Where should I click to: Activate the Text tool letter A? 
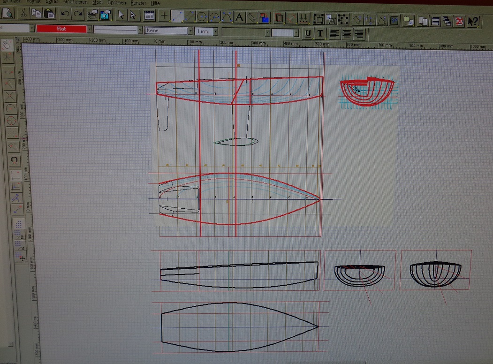tap(239, 18)
